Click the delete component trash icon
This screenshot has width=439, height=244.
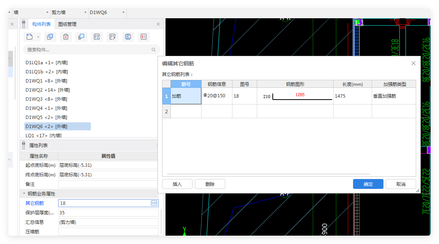click(66, 36)
